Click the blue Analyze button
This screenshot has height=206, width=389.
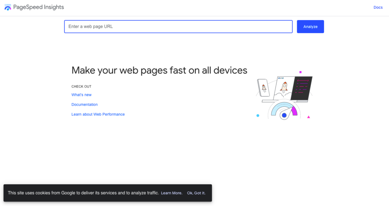click(310, 27)
